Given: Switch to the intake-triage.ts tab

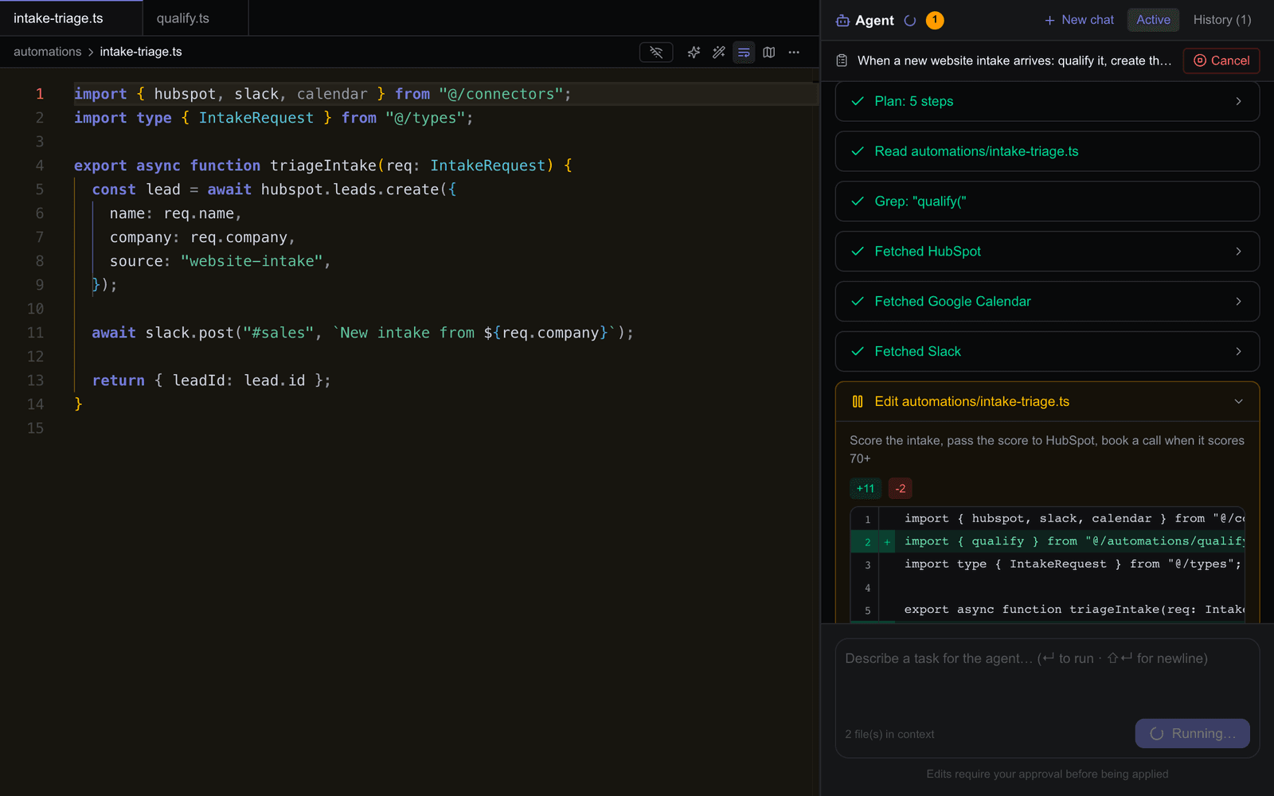Looking at the screenshot, I should coord(71,18).
